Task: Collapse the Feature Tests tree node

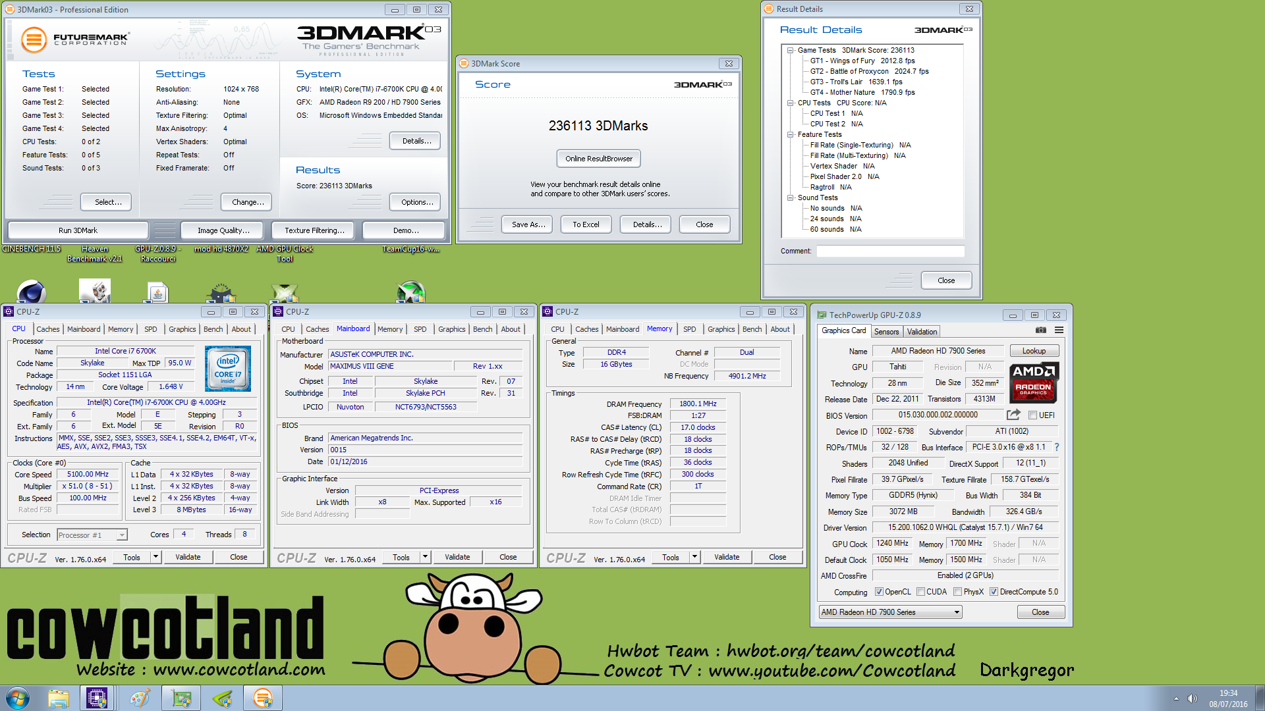Action: (x=790, y=134)
